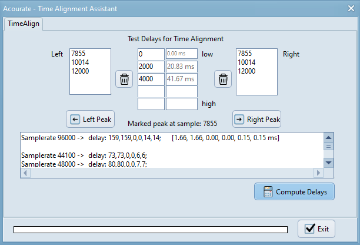Select the TimeAlign tab
Viewport: 360px width, 245px height.
pyautogui.click(x=23, y=24)
